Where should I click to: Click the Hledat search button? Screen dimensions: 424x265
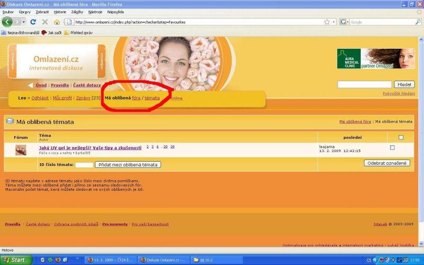[x=405, y=84]
